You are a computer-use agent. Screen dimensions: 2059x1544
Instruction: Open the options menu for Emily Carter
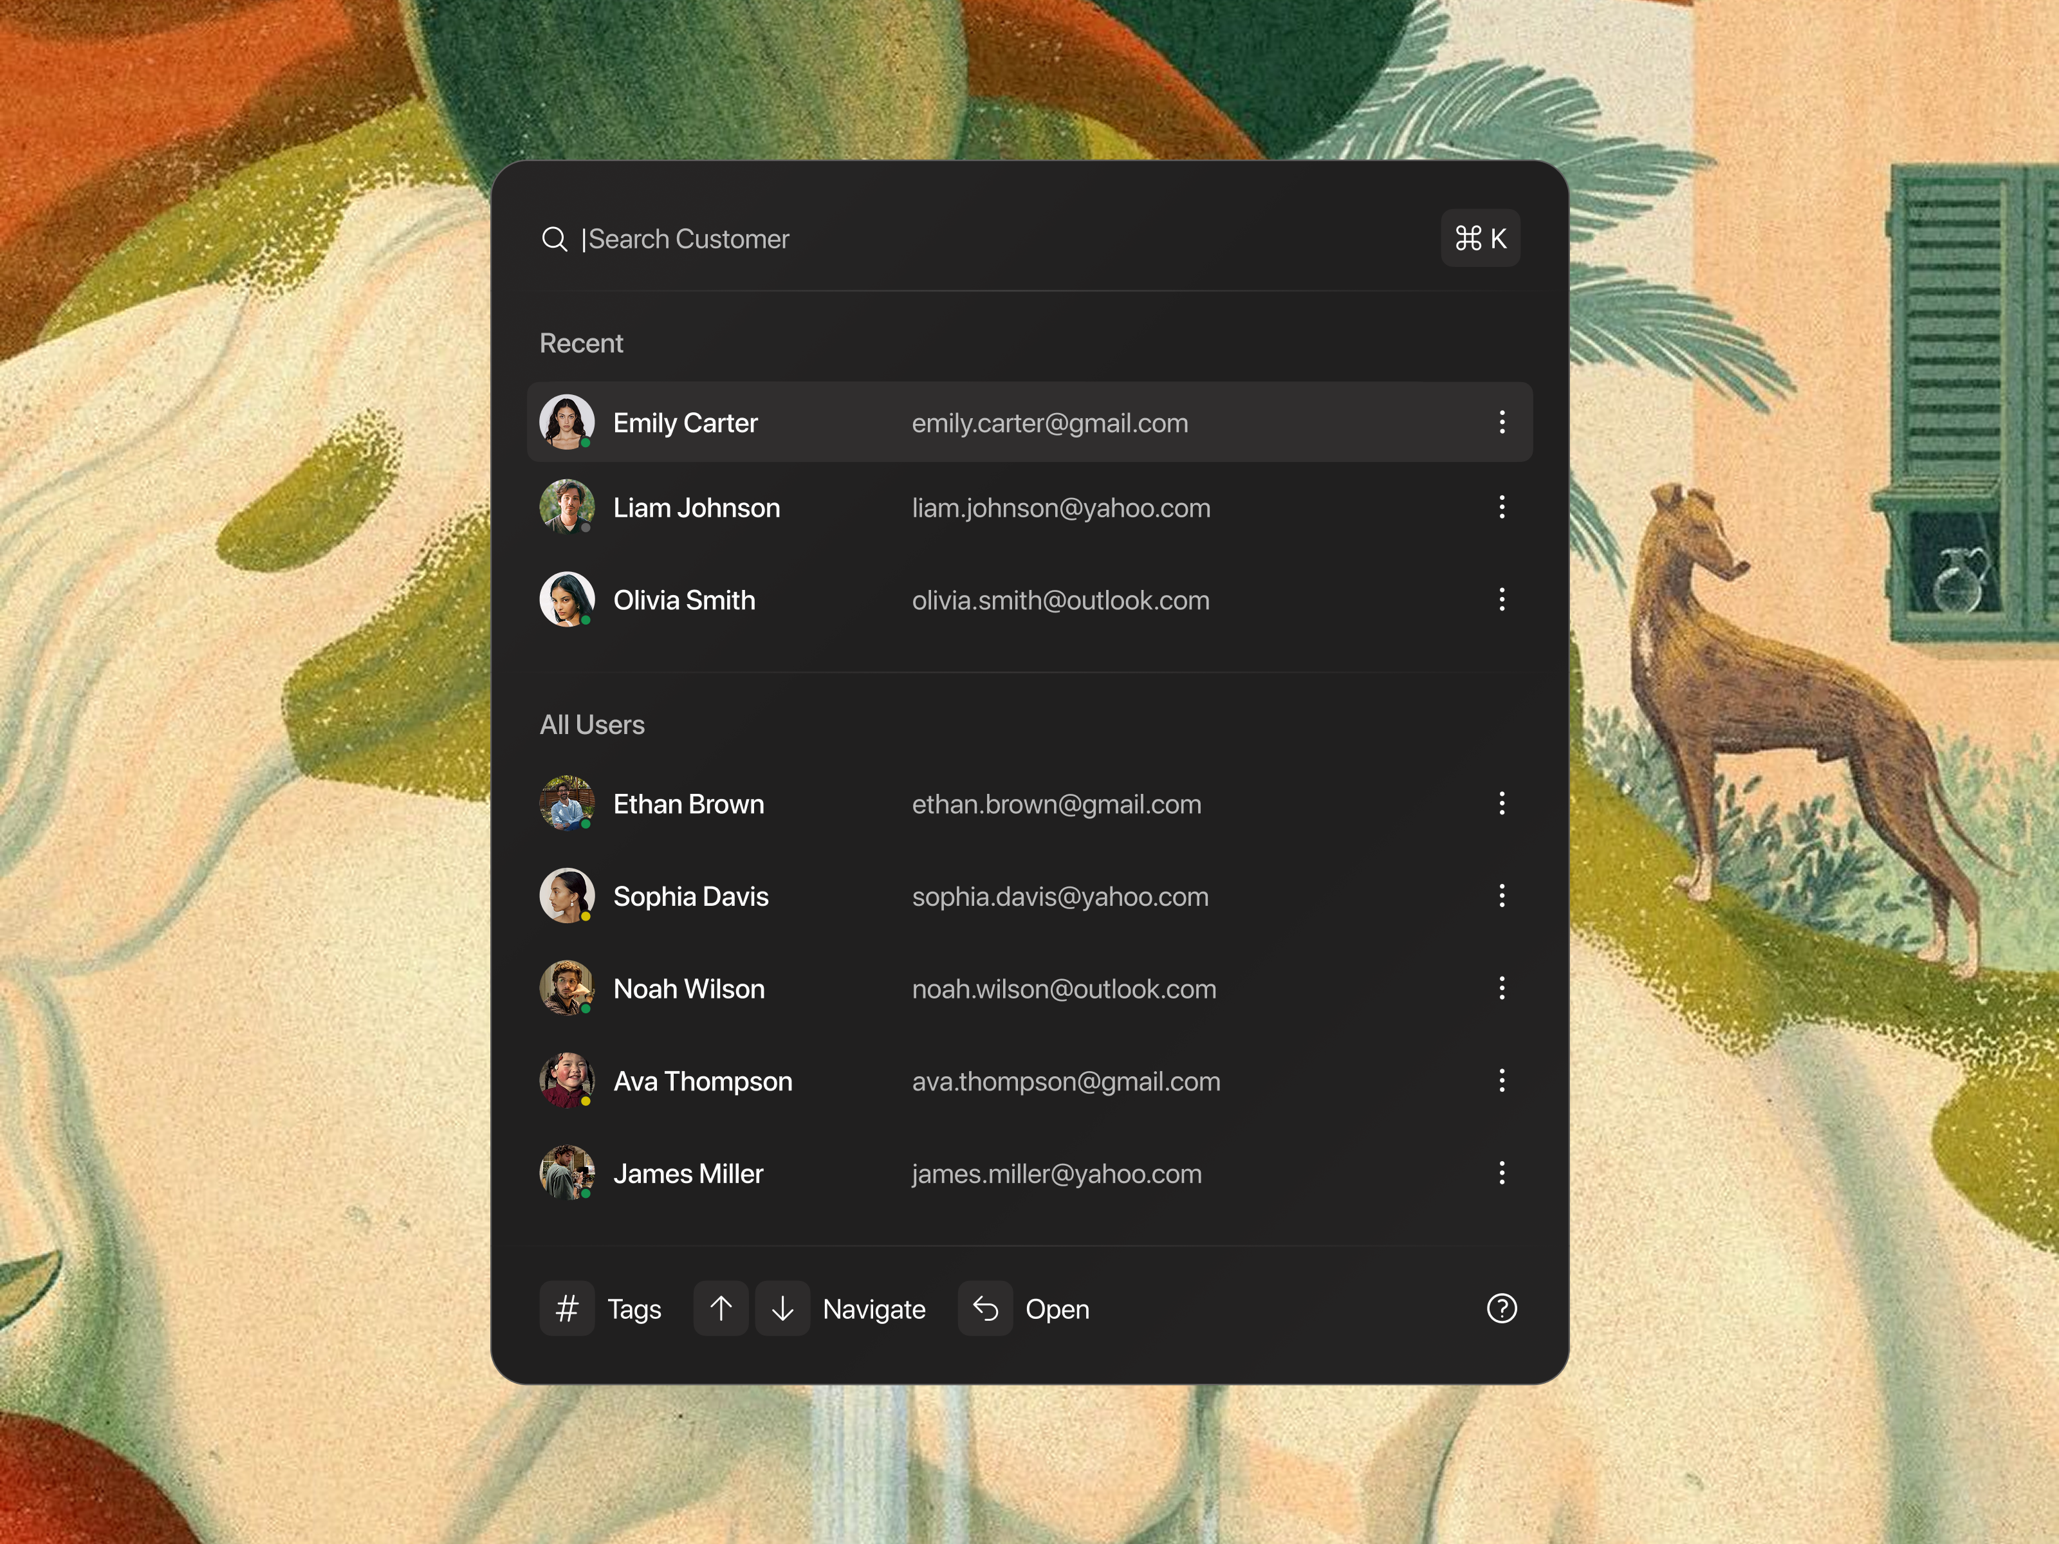point(1501,423)
